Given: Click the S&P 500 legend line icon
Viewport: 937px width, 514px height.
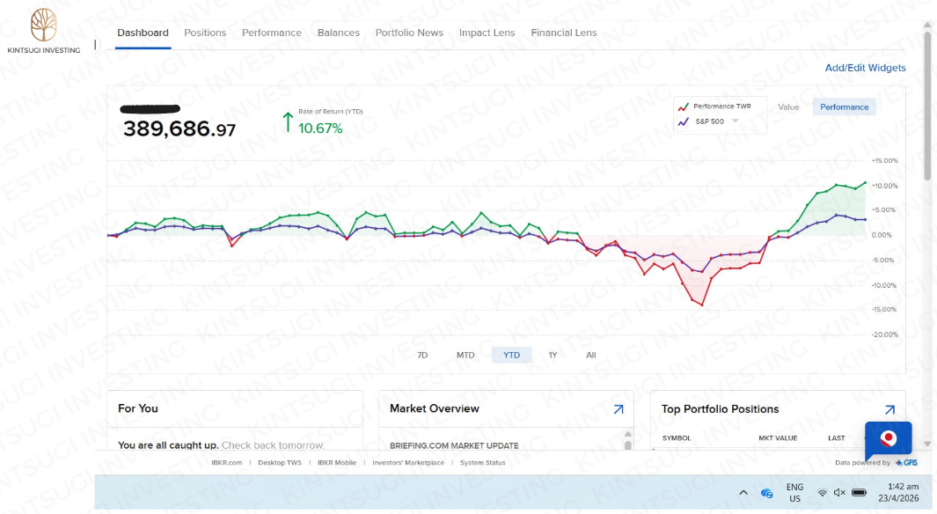Looking at the screenshot, I should point(683,122).
